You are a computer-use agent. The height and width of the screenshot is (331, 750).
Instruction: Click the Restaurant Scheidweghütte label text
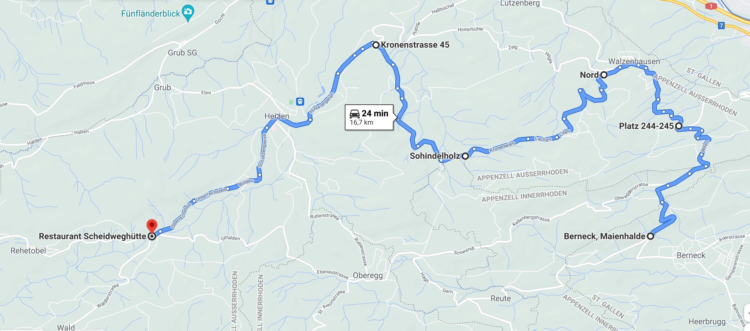coord(92,236)
